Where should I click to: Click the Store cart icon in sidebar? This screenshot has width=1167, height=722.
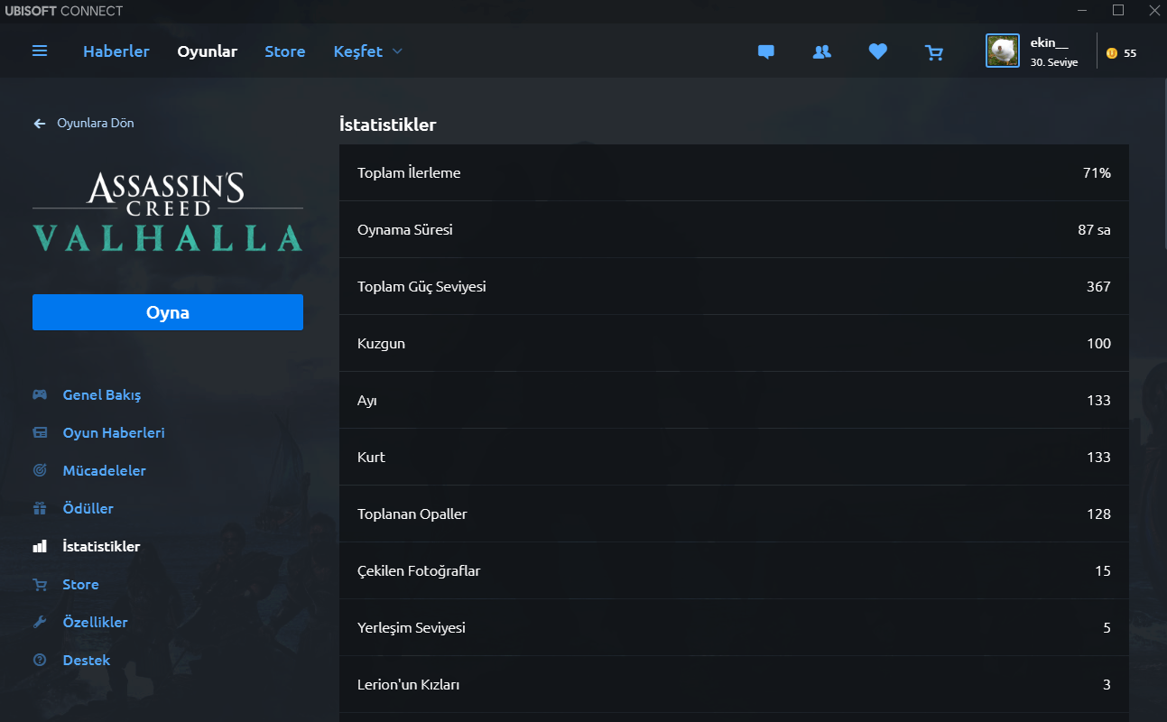click(40, 585)
